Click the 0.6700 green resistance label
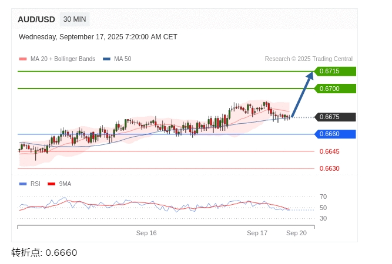The image size is (392, 264). click(335, 89)
